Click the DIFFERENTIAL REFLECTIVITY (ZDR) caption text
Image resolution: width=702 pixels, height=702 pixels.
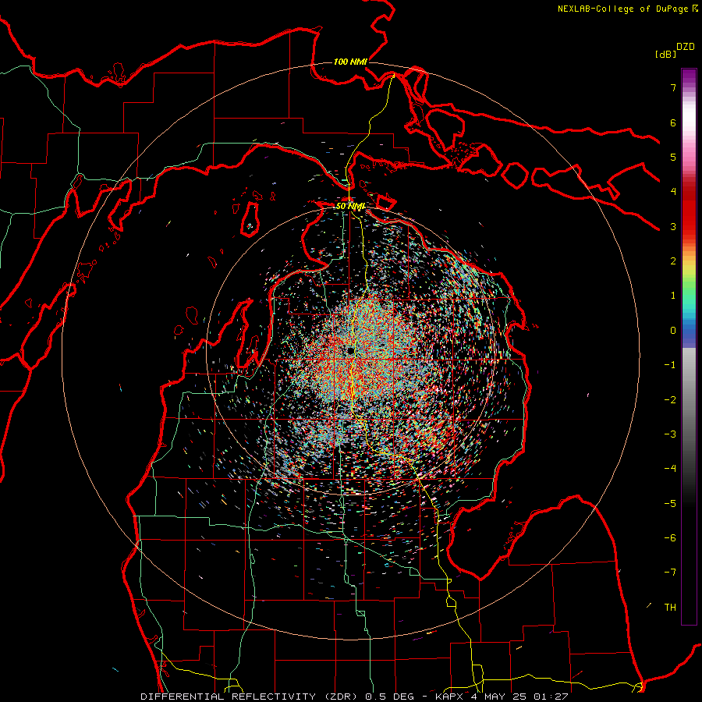click(250, 697)
